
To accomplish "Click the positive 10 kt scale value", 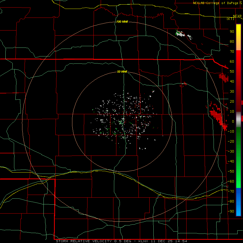I will [232, 112].
